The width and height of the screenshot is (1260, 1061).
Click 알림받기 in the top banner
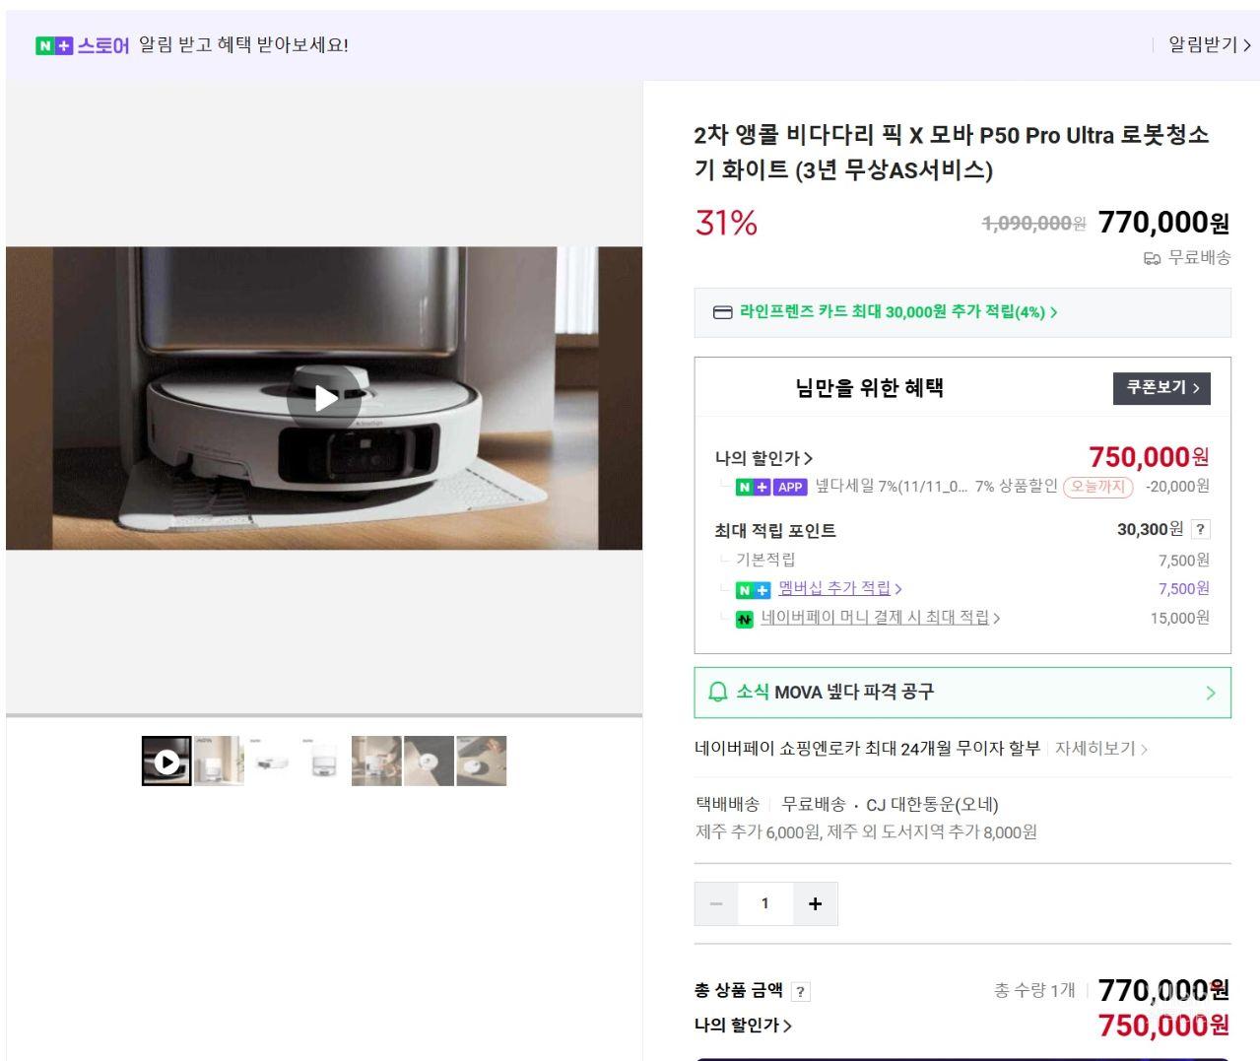(1208, 45)
